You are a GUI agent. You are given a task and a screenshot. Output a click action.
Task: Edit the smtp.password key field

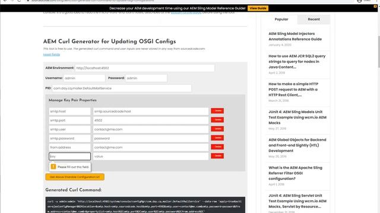coord(69,138)
